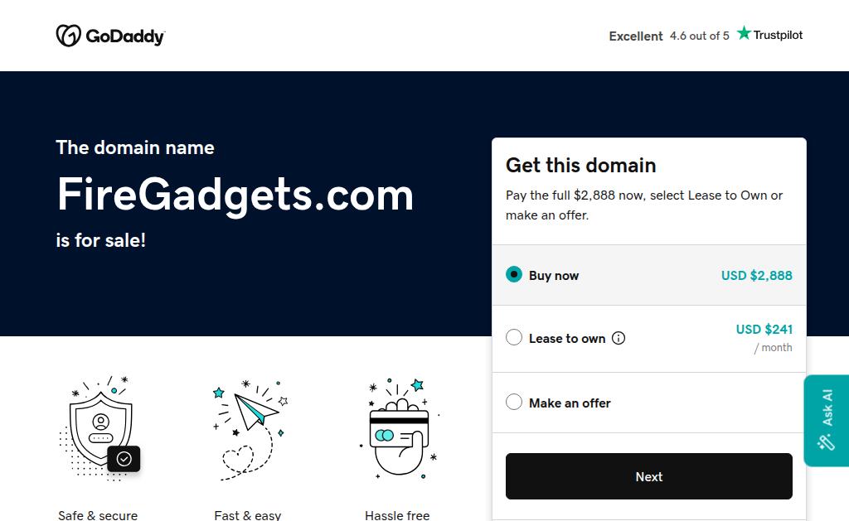849x521 pixels.
Task: Click the GoDaddy heart logo icon
Action: click(x=69, y=36)
